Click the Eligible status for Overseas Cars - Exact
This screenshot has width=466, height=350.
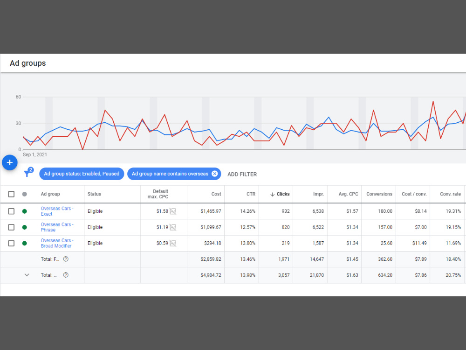[x=95, y=211]
